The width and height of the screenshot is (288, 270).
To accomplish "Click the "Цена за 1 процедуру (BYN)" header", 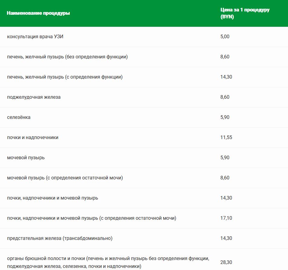I will pos(245,13).
